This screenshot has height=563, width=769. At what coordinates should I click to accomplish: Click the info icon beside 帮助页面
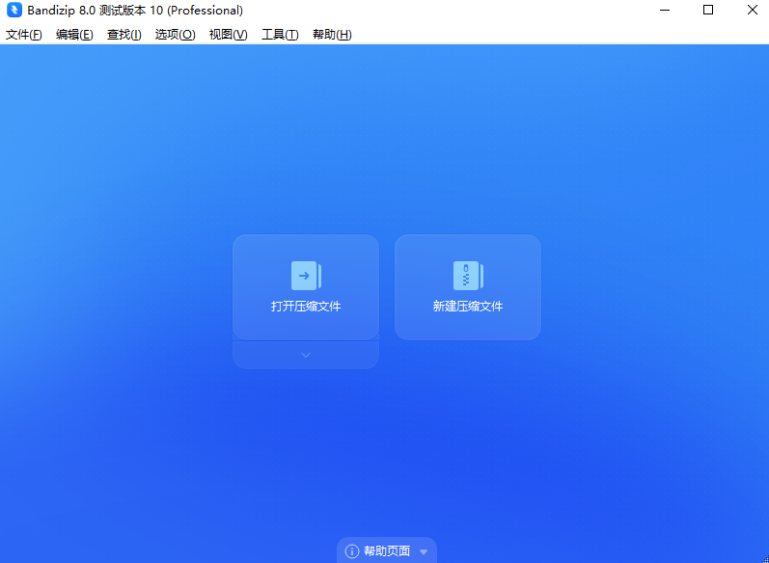351,551
